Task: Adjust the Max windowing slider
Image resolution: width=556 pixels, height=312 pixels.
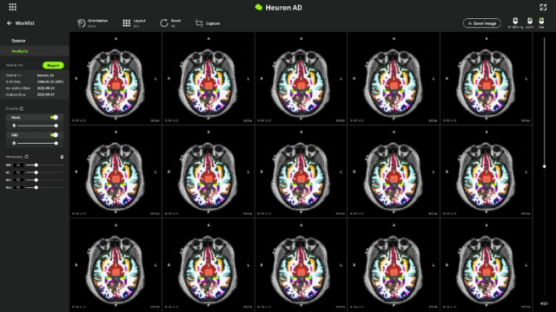Action: coord(44,187)
